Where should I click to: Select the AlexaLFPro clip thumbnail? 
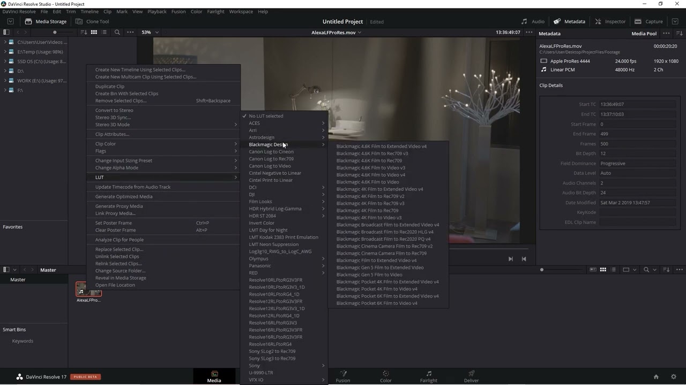point(88,289)
